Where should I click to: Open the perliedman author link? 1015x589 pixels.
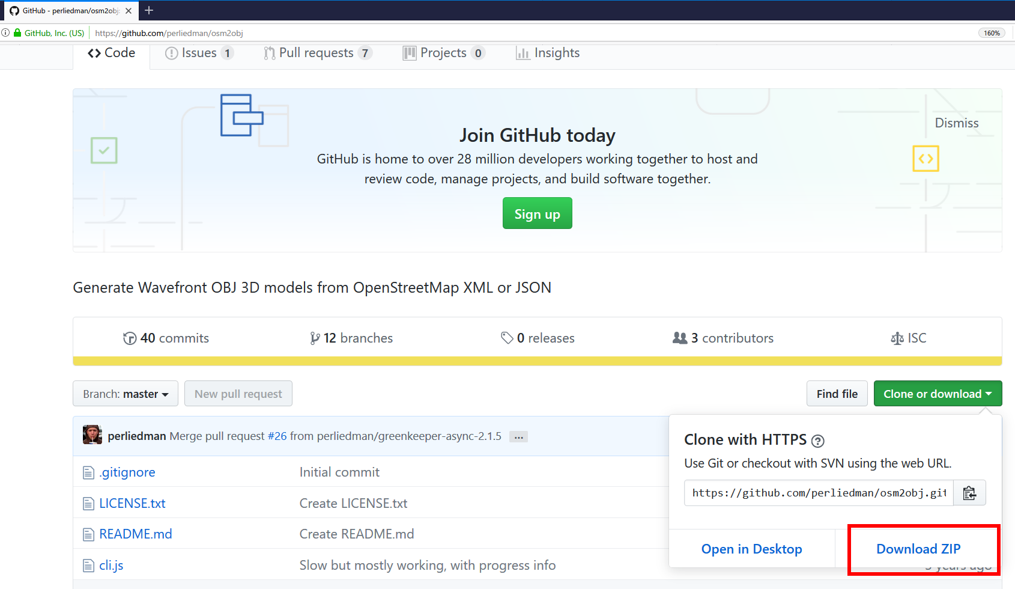tap(137, 436)
